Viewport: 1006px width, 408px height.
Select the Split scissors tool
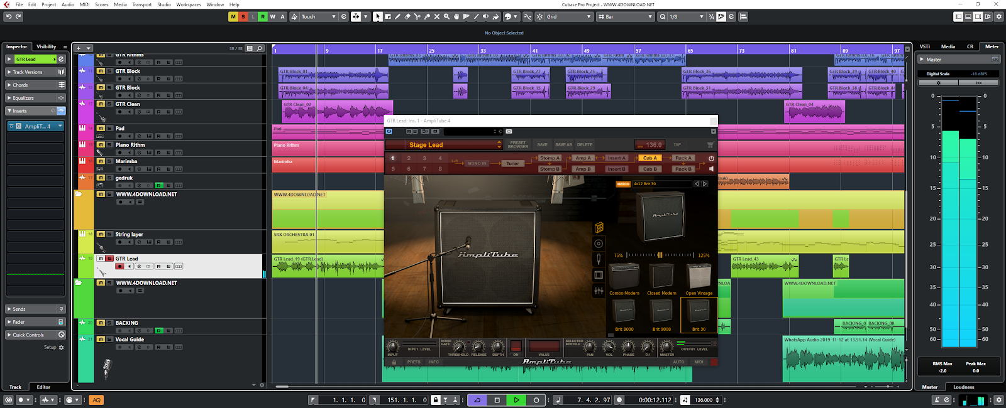pyautogui.click(x=417, y=16)
